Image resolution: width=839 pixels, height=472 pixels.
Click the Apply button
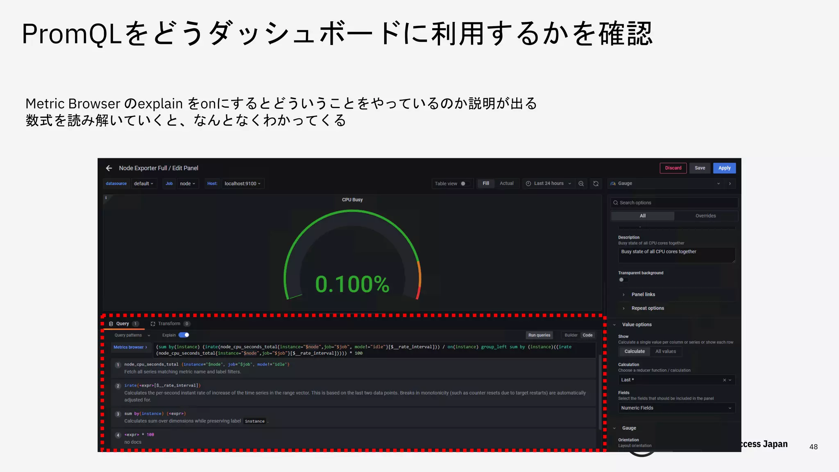coord(724,168)
